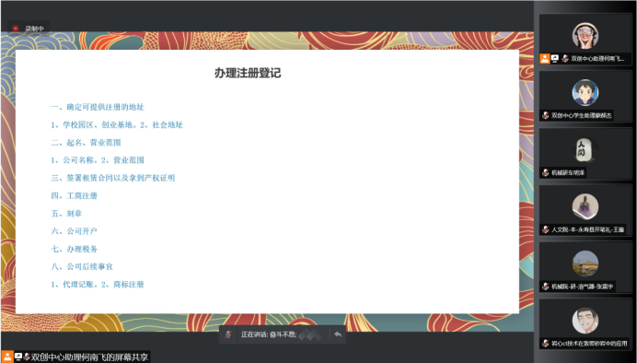
Task: Click muted mic icon beside 机械院-研 participant
Action: (546, 287)
